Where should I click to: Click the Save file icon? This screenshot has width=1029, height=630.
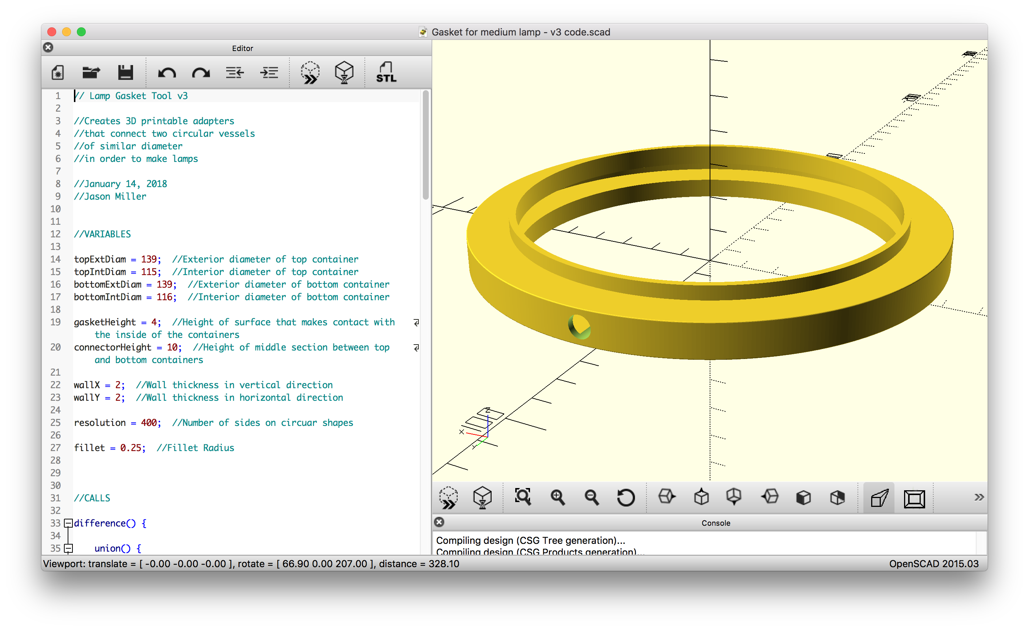click(125, 73)
